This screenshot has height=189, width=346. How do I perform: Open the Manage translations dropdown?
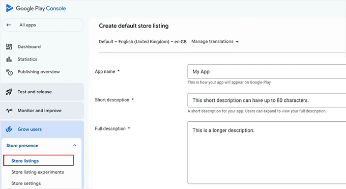click(215, 42)
